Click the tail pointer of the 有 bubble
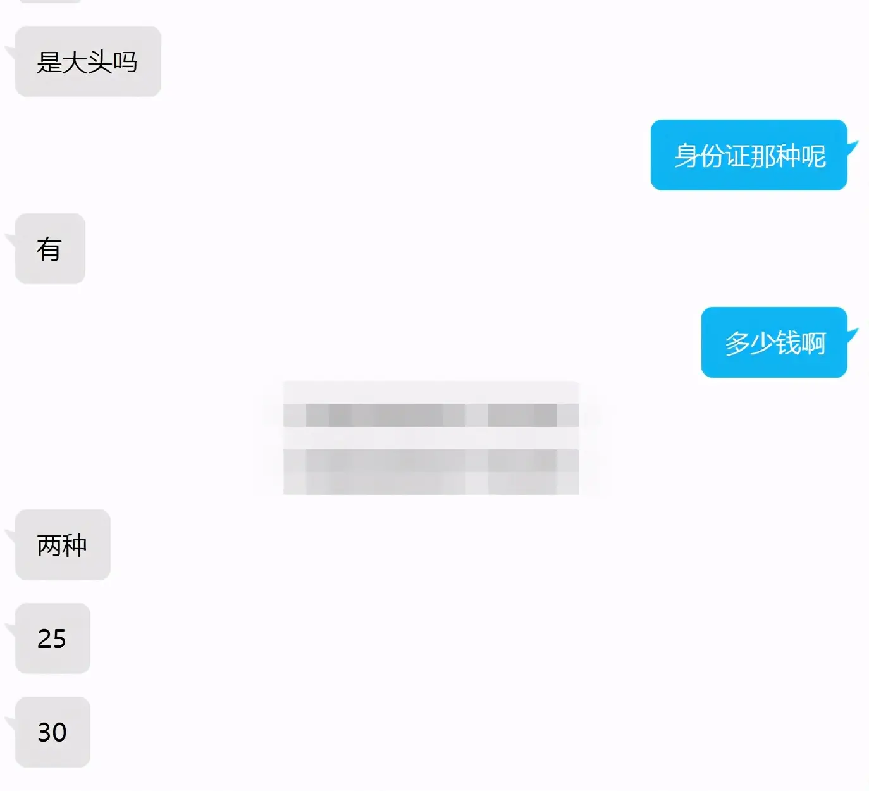869x791 pixels. 10,242
